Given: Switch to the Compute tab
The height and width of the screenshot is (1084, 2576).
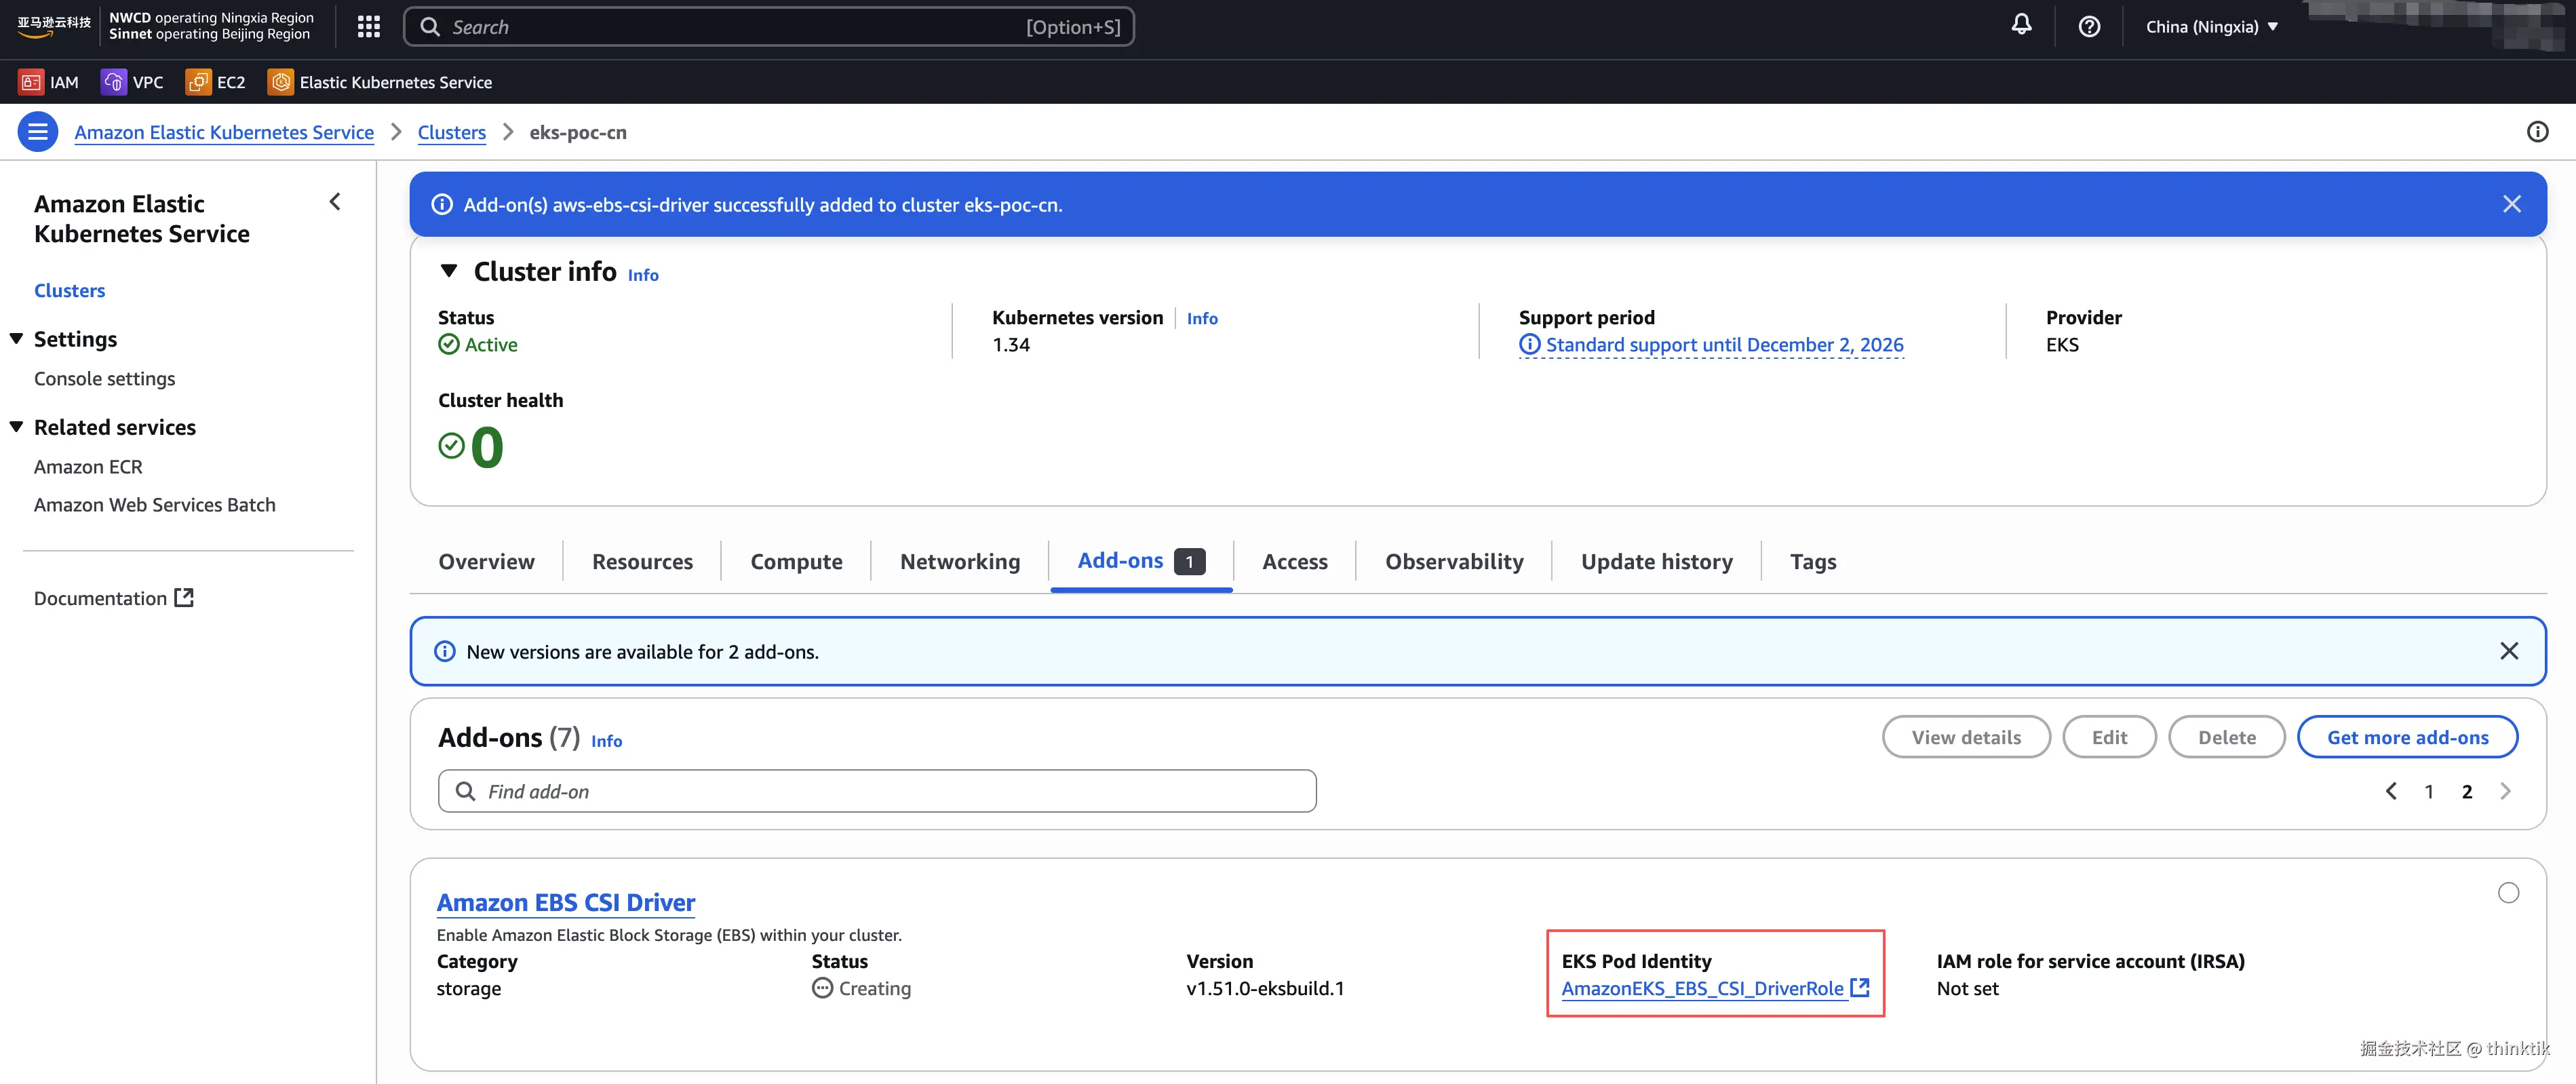Looking at the screenshot, I should pyautogui.click(x=796, y=561).
